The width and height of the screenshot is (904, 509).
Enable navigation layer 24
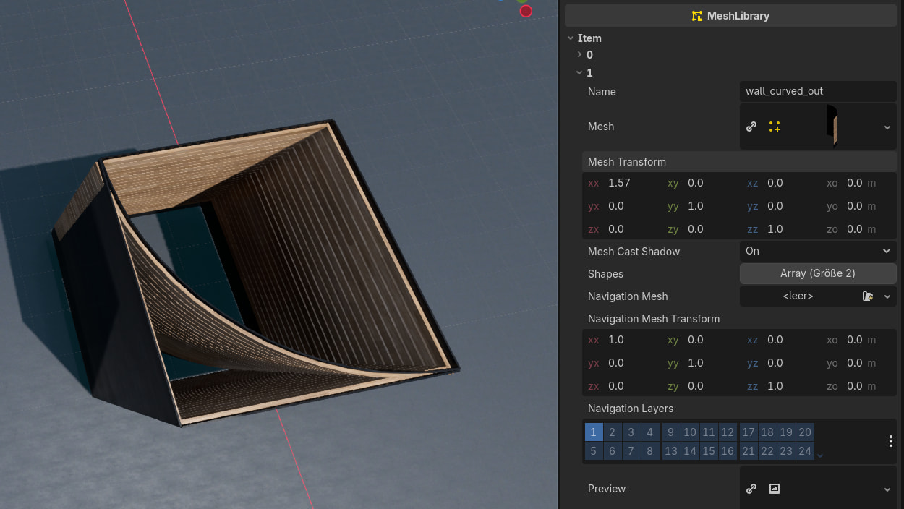(805, 451)
